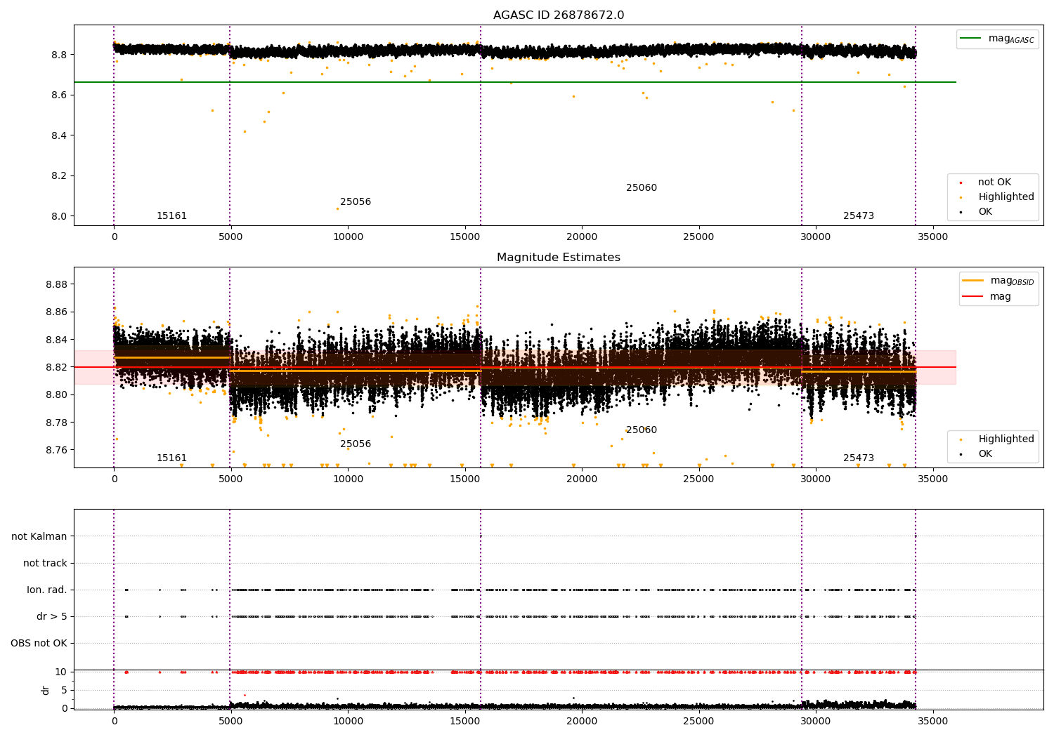Click the 8.6 y-axis tick of top plot
Viewport: 1054px width, 737px height.
59,95
